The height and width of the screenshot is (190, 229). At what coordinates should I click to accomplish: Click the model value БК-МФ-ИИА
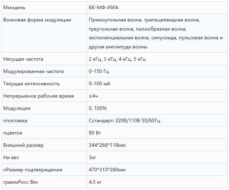click(x=103, y=8)
